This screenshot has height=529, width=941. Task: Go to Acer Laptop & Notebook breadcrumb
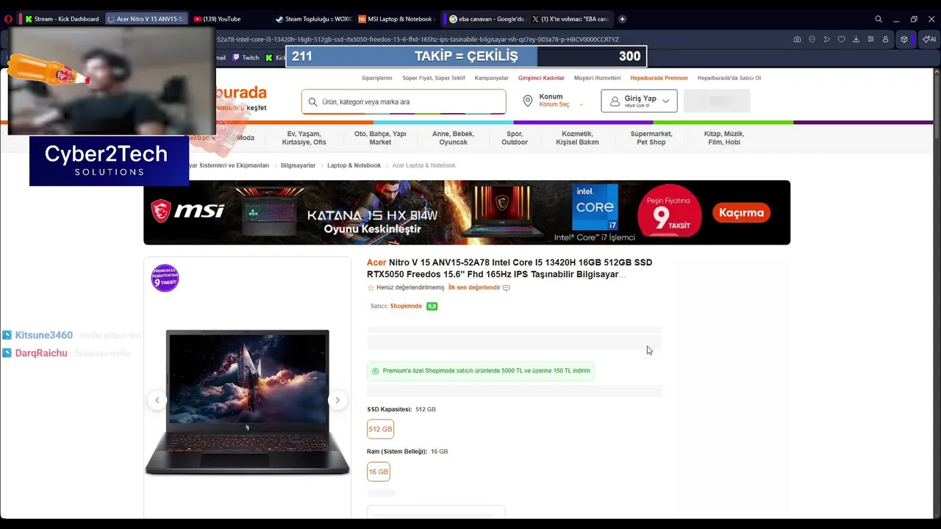424,165
